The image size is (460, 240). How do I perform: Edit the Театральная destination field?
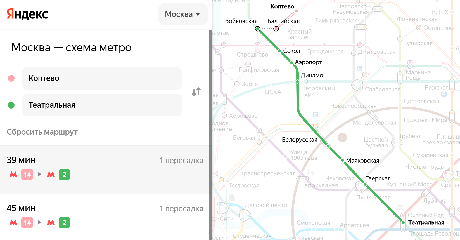(102, 105)
